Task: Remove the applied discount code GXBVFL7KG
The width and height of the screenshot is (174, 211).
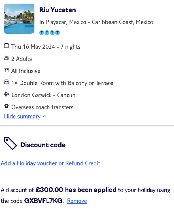Action: point(77,201)
